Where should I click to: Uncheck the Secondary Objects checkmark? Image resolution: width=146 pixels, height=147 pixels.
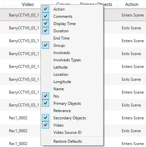coord(45,118)
